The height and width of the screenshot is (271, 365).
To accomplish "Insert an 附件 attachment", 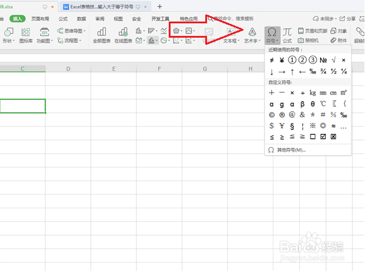I will pos(339,41).
